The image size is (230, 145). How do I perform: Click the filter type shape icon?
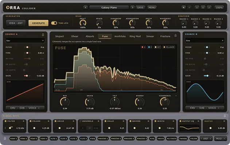click(11, 128)
